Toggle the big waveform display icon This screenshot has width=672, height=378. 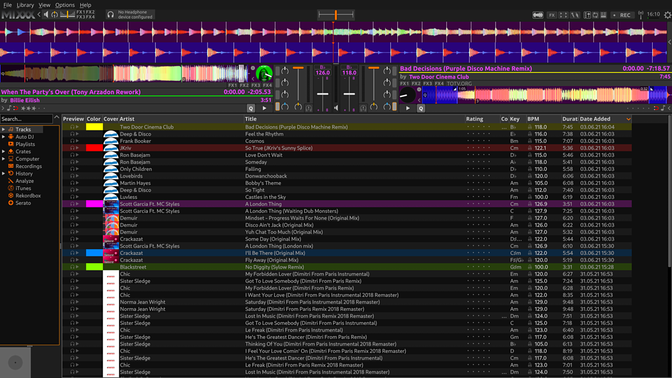pos(538,15)
